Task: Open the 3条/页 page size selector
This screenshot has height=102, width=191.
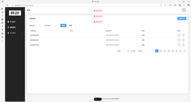Action: pos(143,51)
